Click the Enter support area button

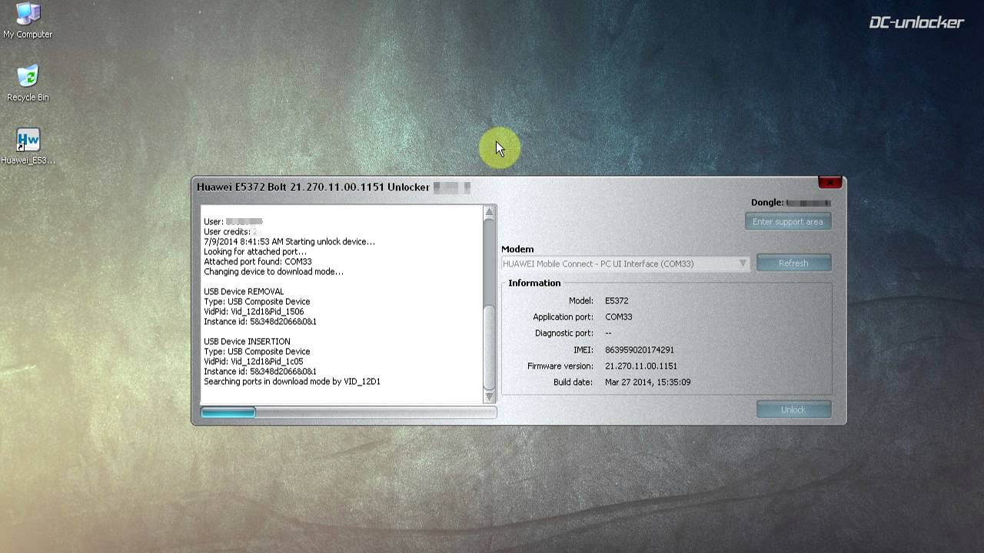click(x=787, y=222)
